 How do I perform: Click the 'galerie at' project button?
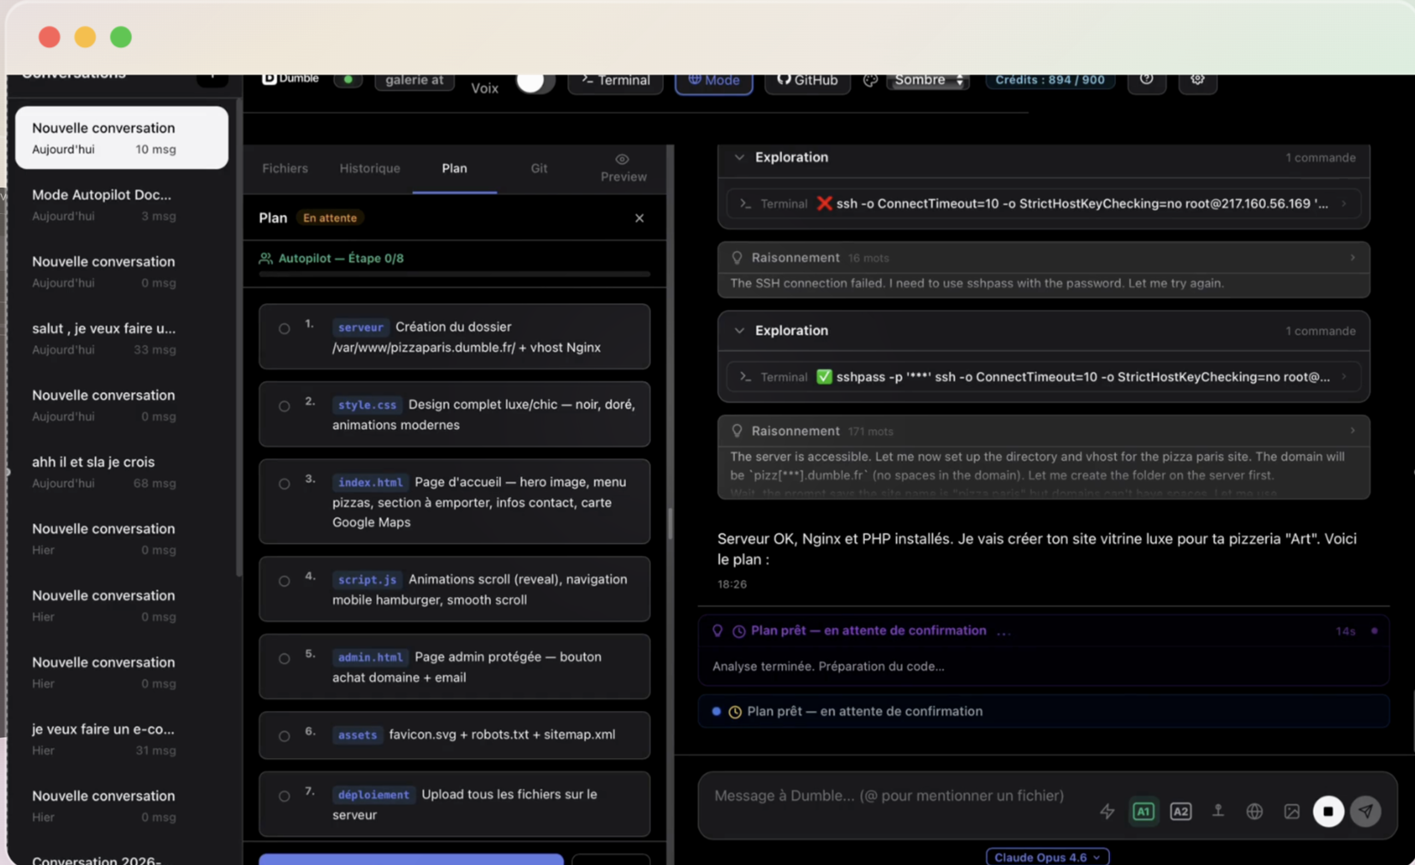click(415, 81)
